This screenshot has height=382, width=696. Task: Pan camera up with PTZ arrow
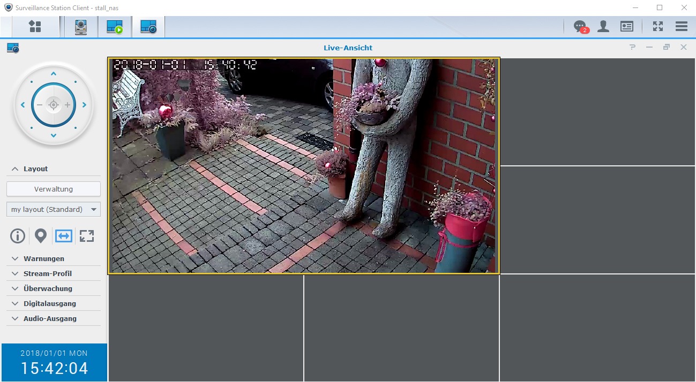53,74
